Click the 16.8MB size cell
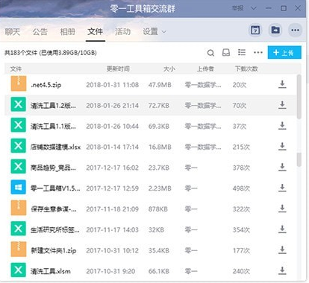 click(x=160, y=147)
